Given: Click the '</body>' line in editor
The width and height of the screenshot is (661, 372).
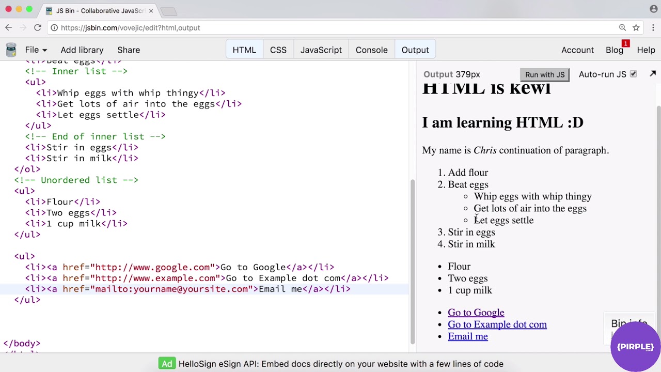Looking at the screenshot, I should click(x=22, y=343).
